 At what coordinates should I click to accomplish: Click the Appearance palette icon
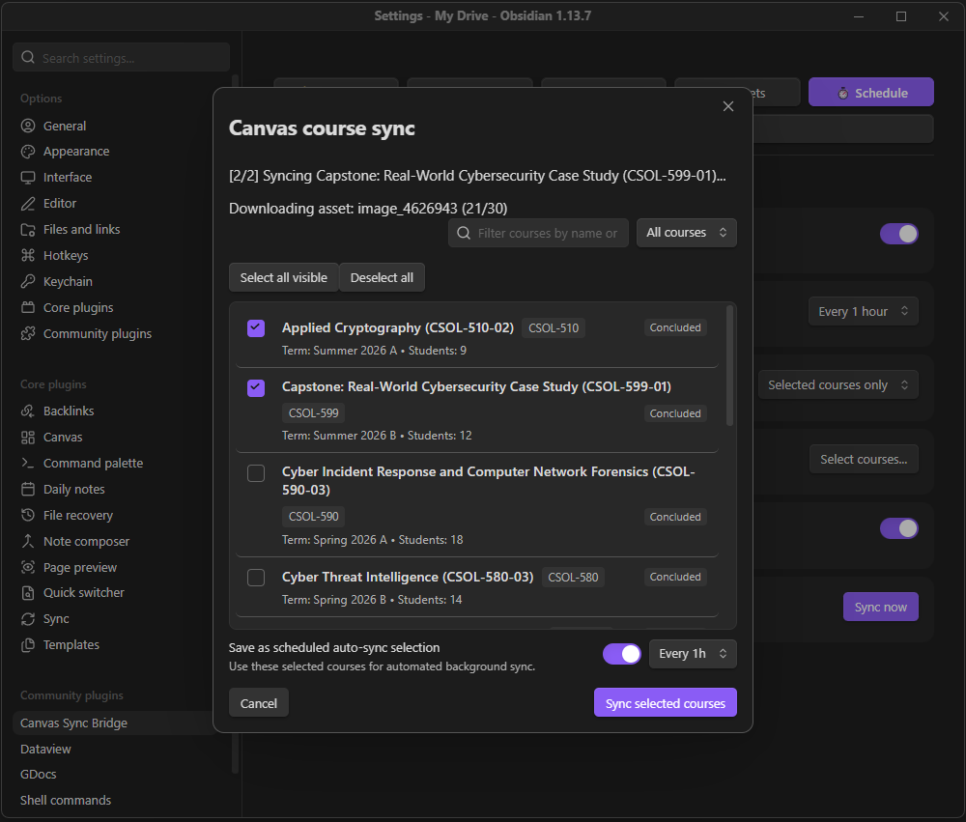pos(28,152)
